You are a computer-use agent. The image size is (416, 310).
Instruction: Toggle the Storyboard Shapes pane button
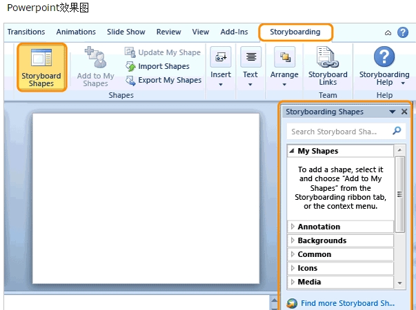point(41,68)
